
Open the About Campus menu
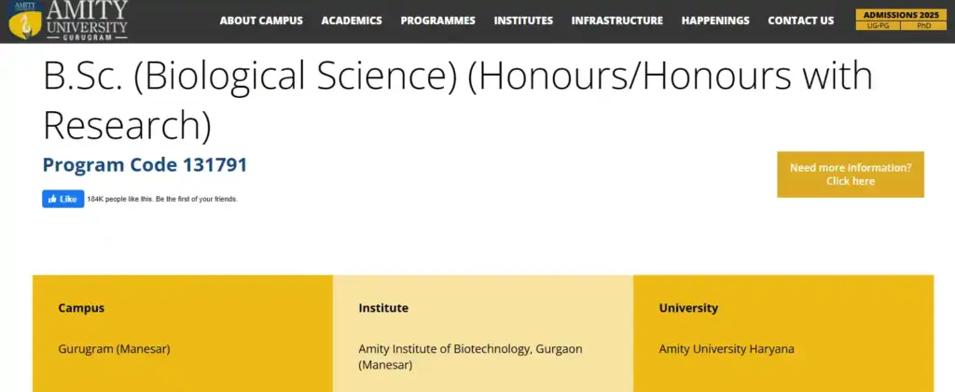[x=261, y=21]
